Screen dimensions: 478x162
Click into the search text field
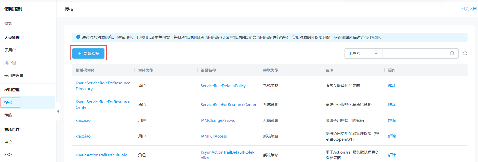click(415, 53)
